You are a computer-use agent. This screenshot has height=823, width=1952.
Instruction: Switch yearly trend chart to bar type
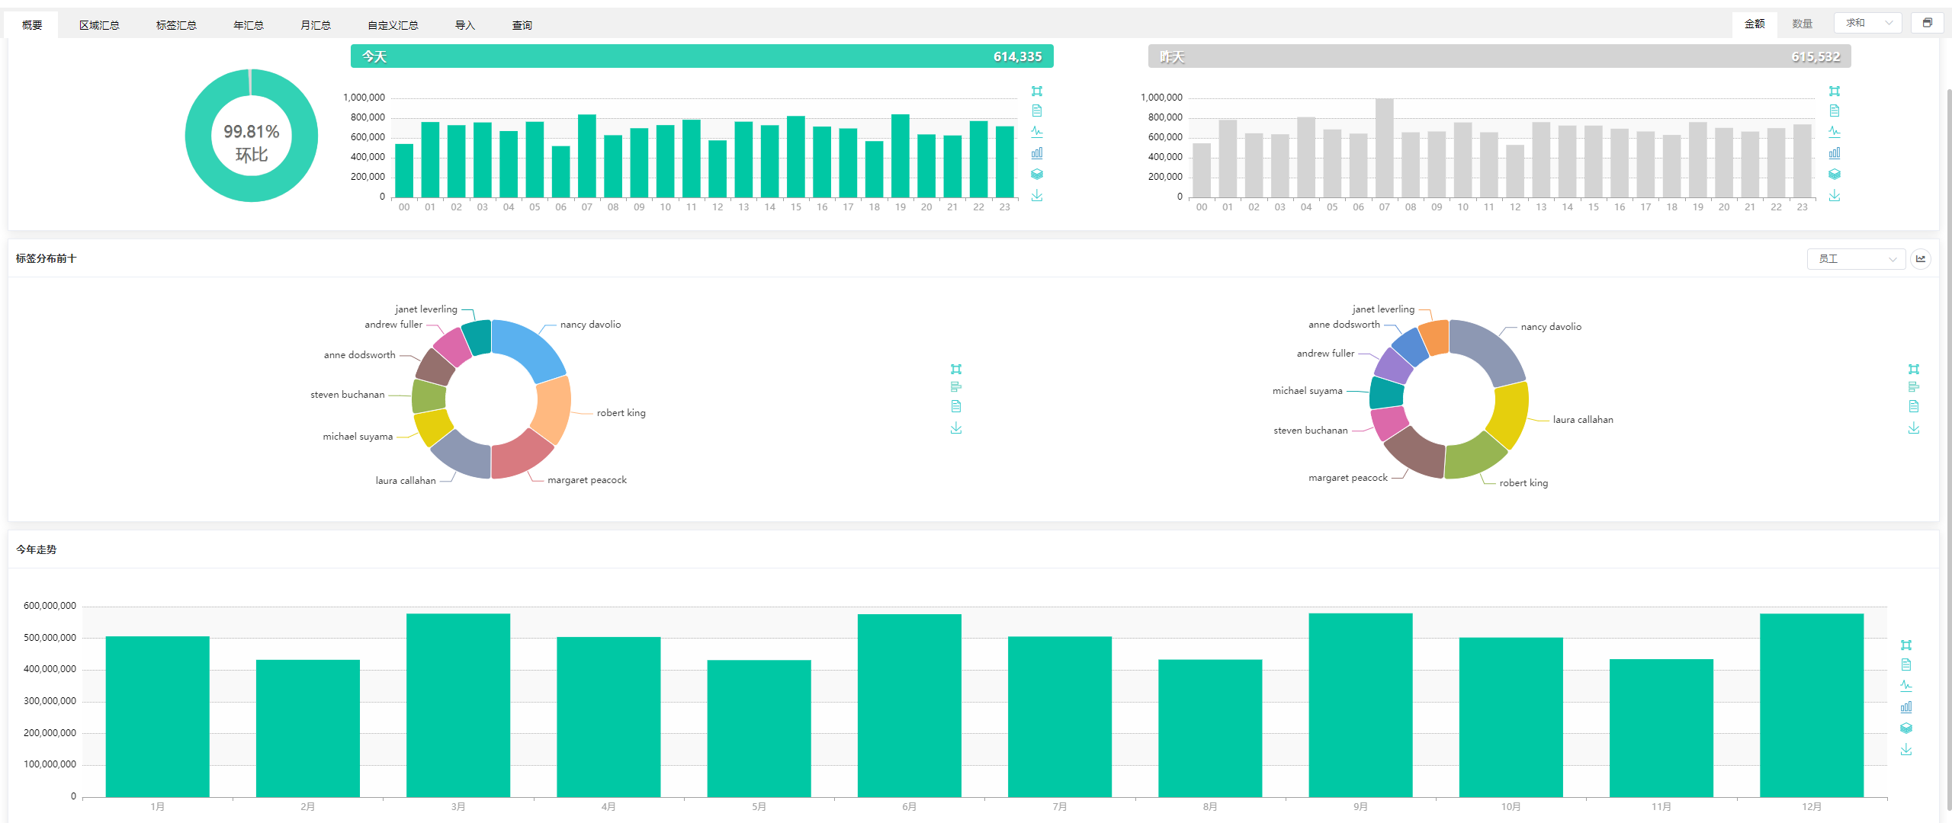coord(1906,707)
